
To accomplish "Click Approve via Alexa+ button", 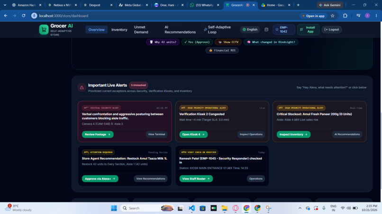I will click(x=100, y=179).
